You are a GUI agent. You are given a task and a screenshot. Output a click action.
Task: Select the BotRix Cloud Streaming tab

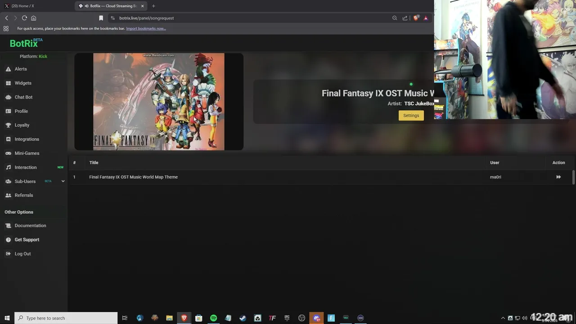click(110, 6)
